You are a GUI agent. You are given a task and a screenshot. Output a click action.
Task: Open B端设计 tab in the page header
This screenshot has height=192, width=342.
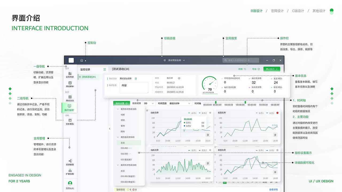[x=256, y=11]
